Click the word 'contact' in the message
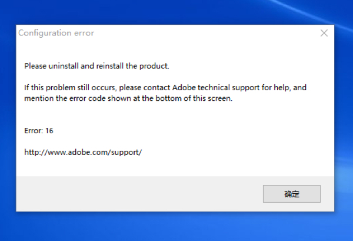 coord(156,87)
